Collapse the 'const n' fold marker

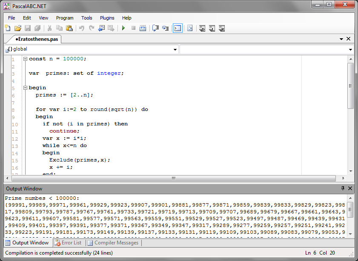(25, 59)
